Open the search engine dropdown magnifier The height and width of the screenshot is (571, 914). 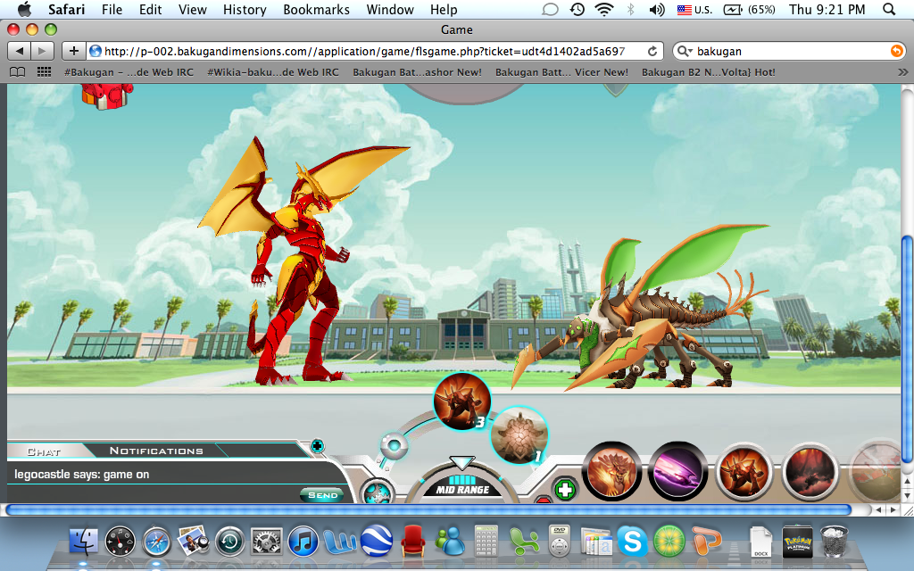click(684, 52)
